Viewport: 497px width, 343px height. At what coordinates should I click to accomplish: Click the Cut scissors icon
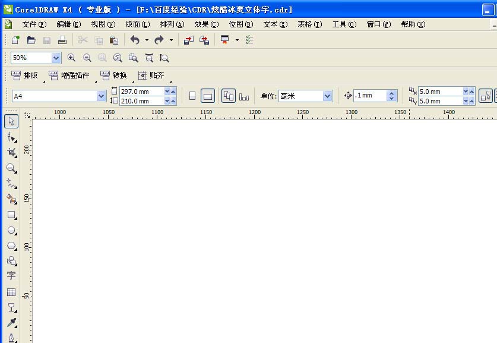tap(83, 40)
